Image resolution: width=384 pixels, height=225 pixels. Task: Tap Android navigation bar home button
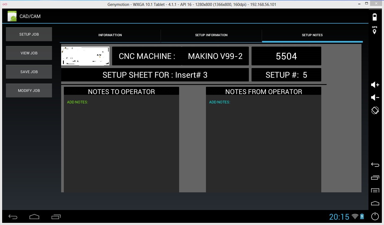click(34, 217)
